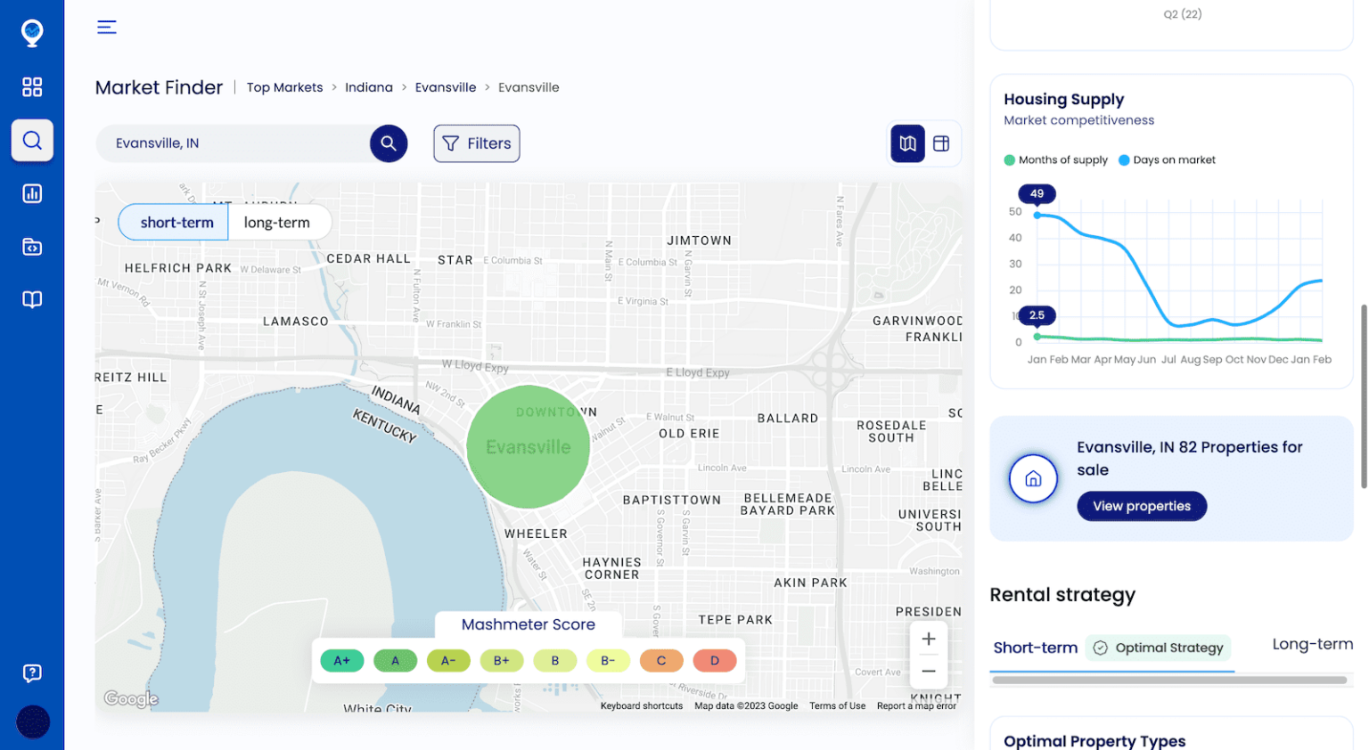The height and width of the screenshot is (750, 1369).
Task: Click the property folder icon in sidebar
Action: tap(32, 246)
